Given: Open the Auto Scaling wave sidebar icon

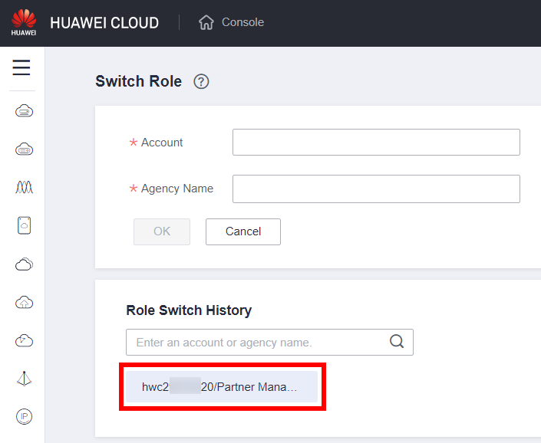Looking at the screenshot, I should click(24, 187).
